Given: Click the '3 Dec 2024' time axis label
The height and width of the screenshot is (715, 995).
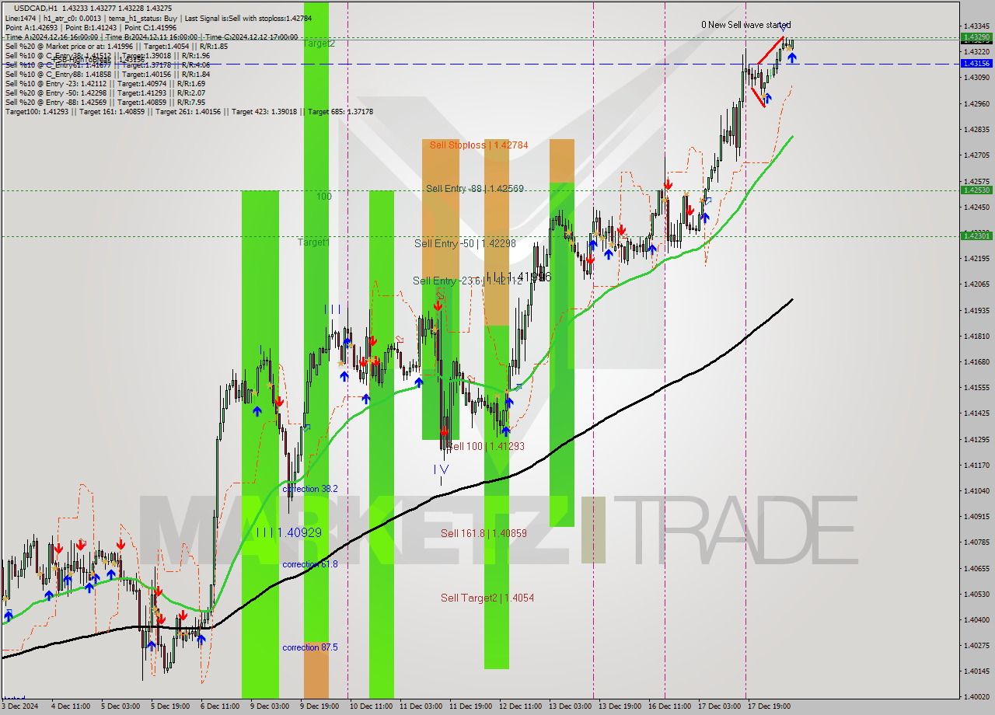Looking at the screenshot, I should pos(21,706).
